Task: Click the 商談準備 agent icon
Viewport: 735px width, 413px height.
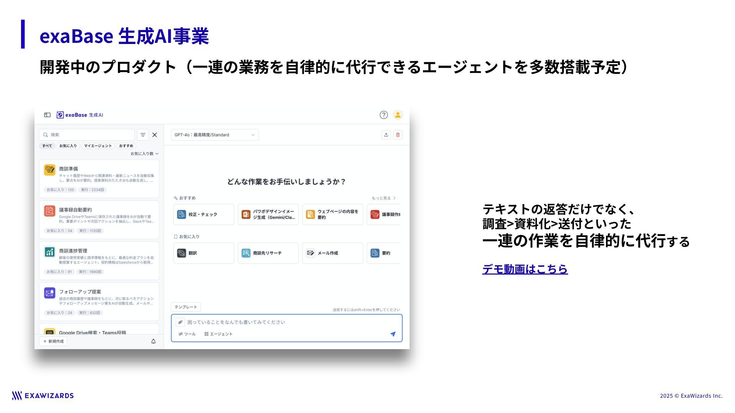Action: coord(50,170)
